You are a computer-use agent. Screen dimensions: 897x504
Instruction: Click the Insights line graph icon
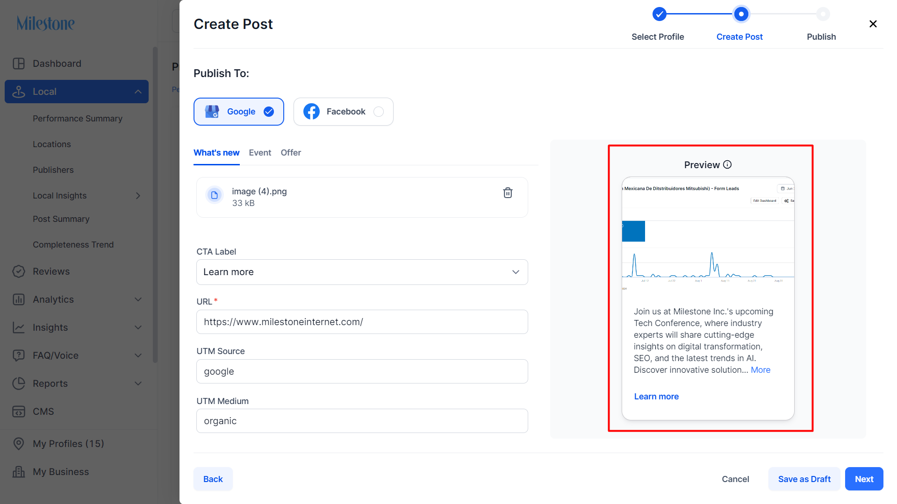[19, 327]
